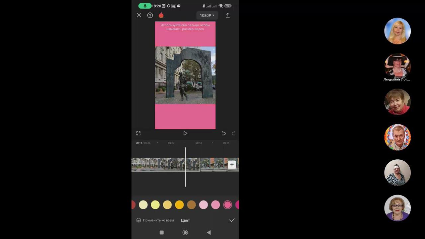Add a clip with the plus button

232,165
